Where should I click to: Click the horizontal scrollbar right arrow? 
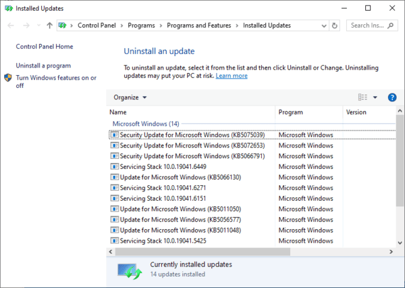[x=391, y=251]
